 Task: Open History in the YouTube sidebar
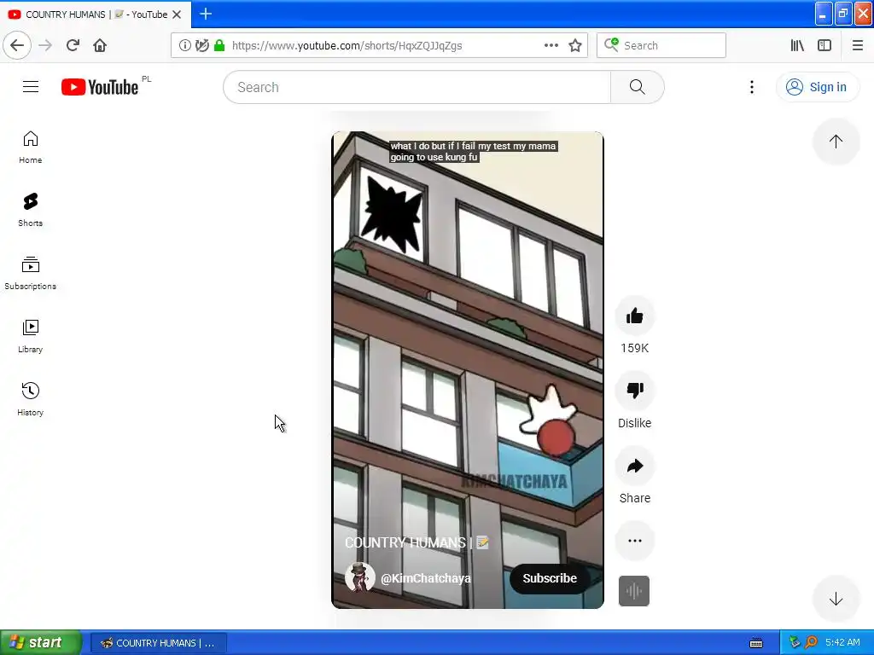click(x=30, y=399)
